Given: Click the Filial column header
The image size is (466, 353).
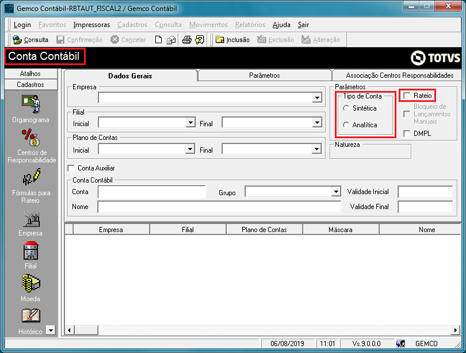Looking at the screenshot, I should tap(188, 230).
